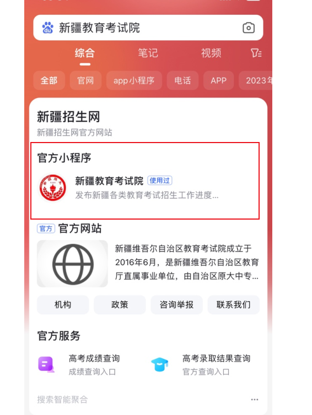Click the search field with 新疆教育考试院
The image size is (312, 415).
click(148, 28)
